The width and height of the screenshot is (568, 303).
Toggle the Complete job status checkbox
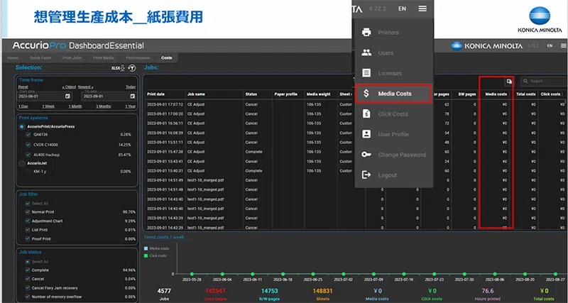pyautogui.click(x=28, y=270)
